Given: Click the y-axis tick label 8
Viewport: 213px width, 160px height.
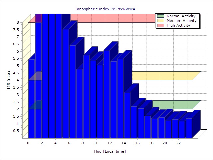Looking at the screenshot, I should tap(18, 22).
